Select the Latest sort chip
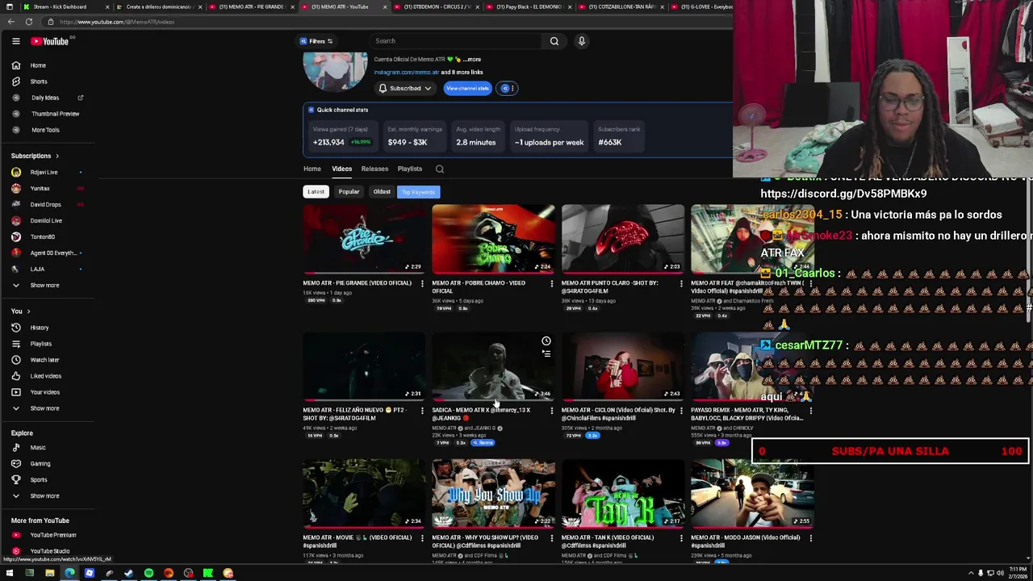 click(x=316, y=192)
